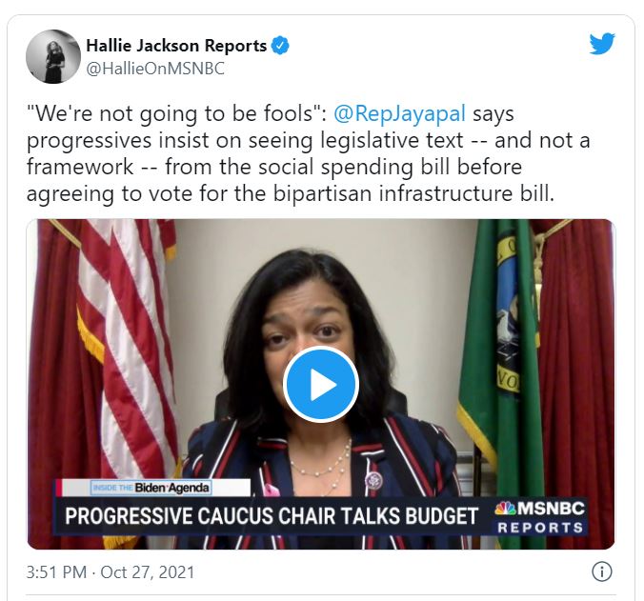Click the MSNBC Reports watermark text
This screenshot has height=601, width=644.
(x=540, y=517)
